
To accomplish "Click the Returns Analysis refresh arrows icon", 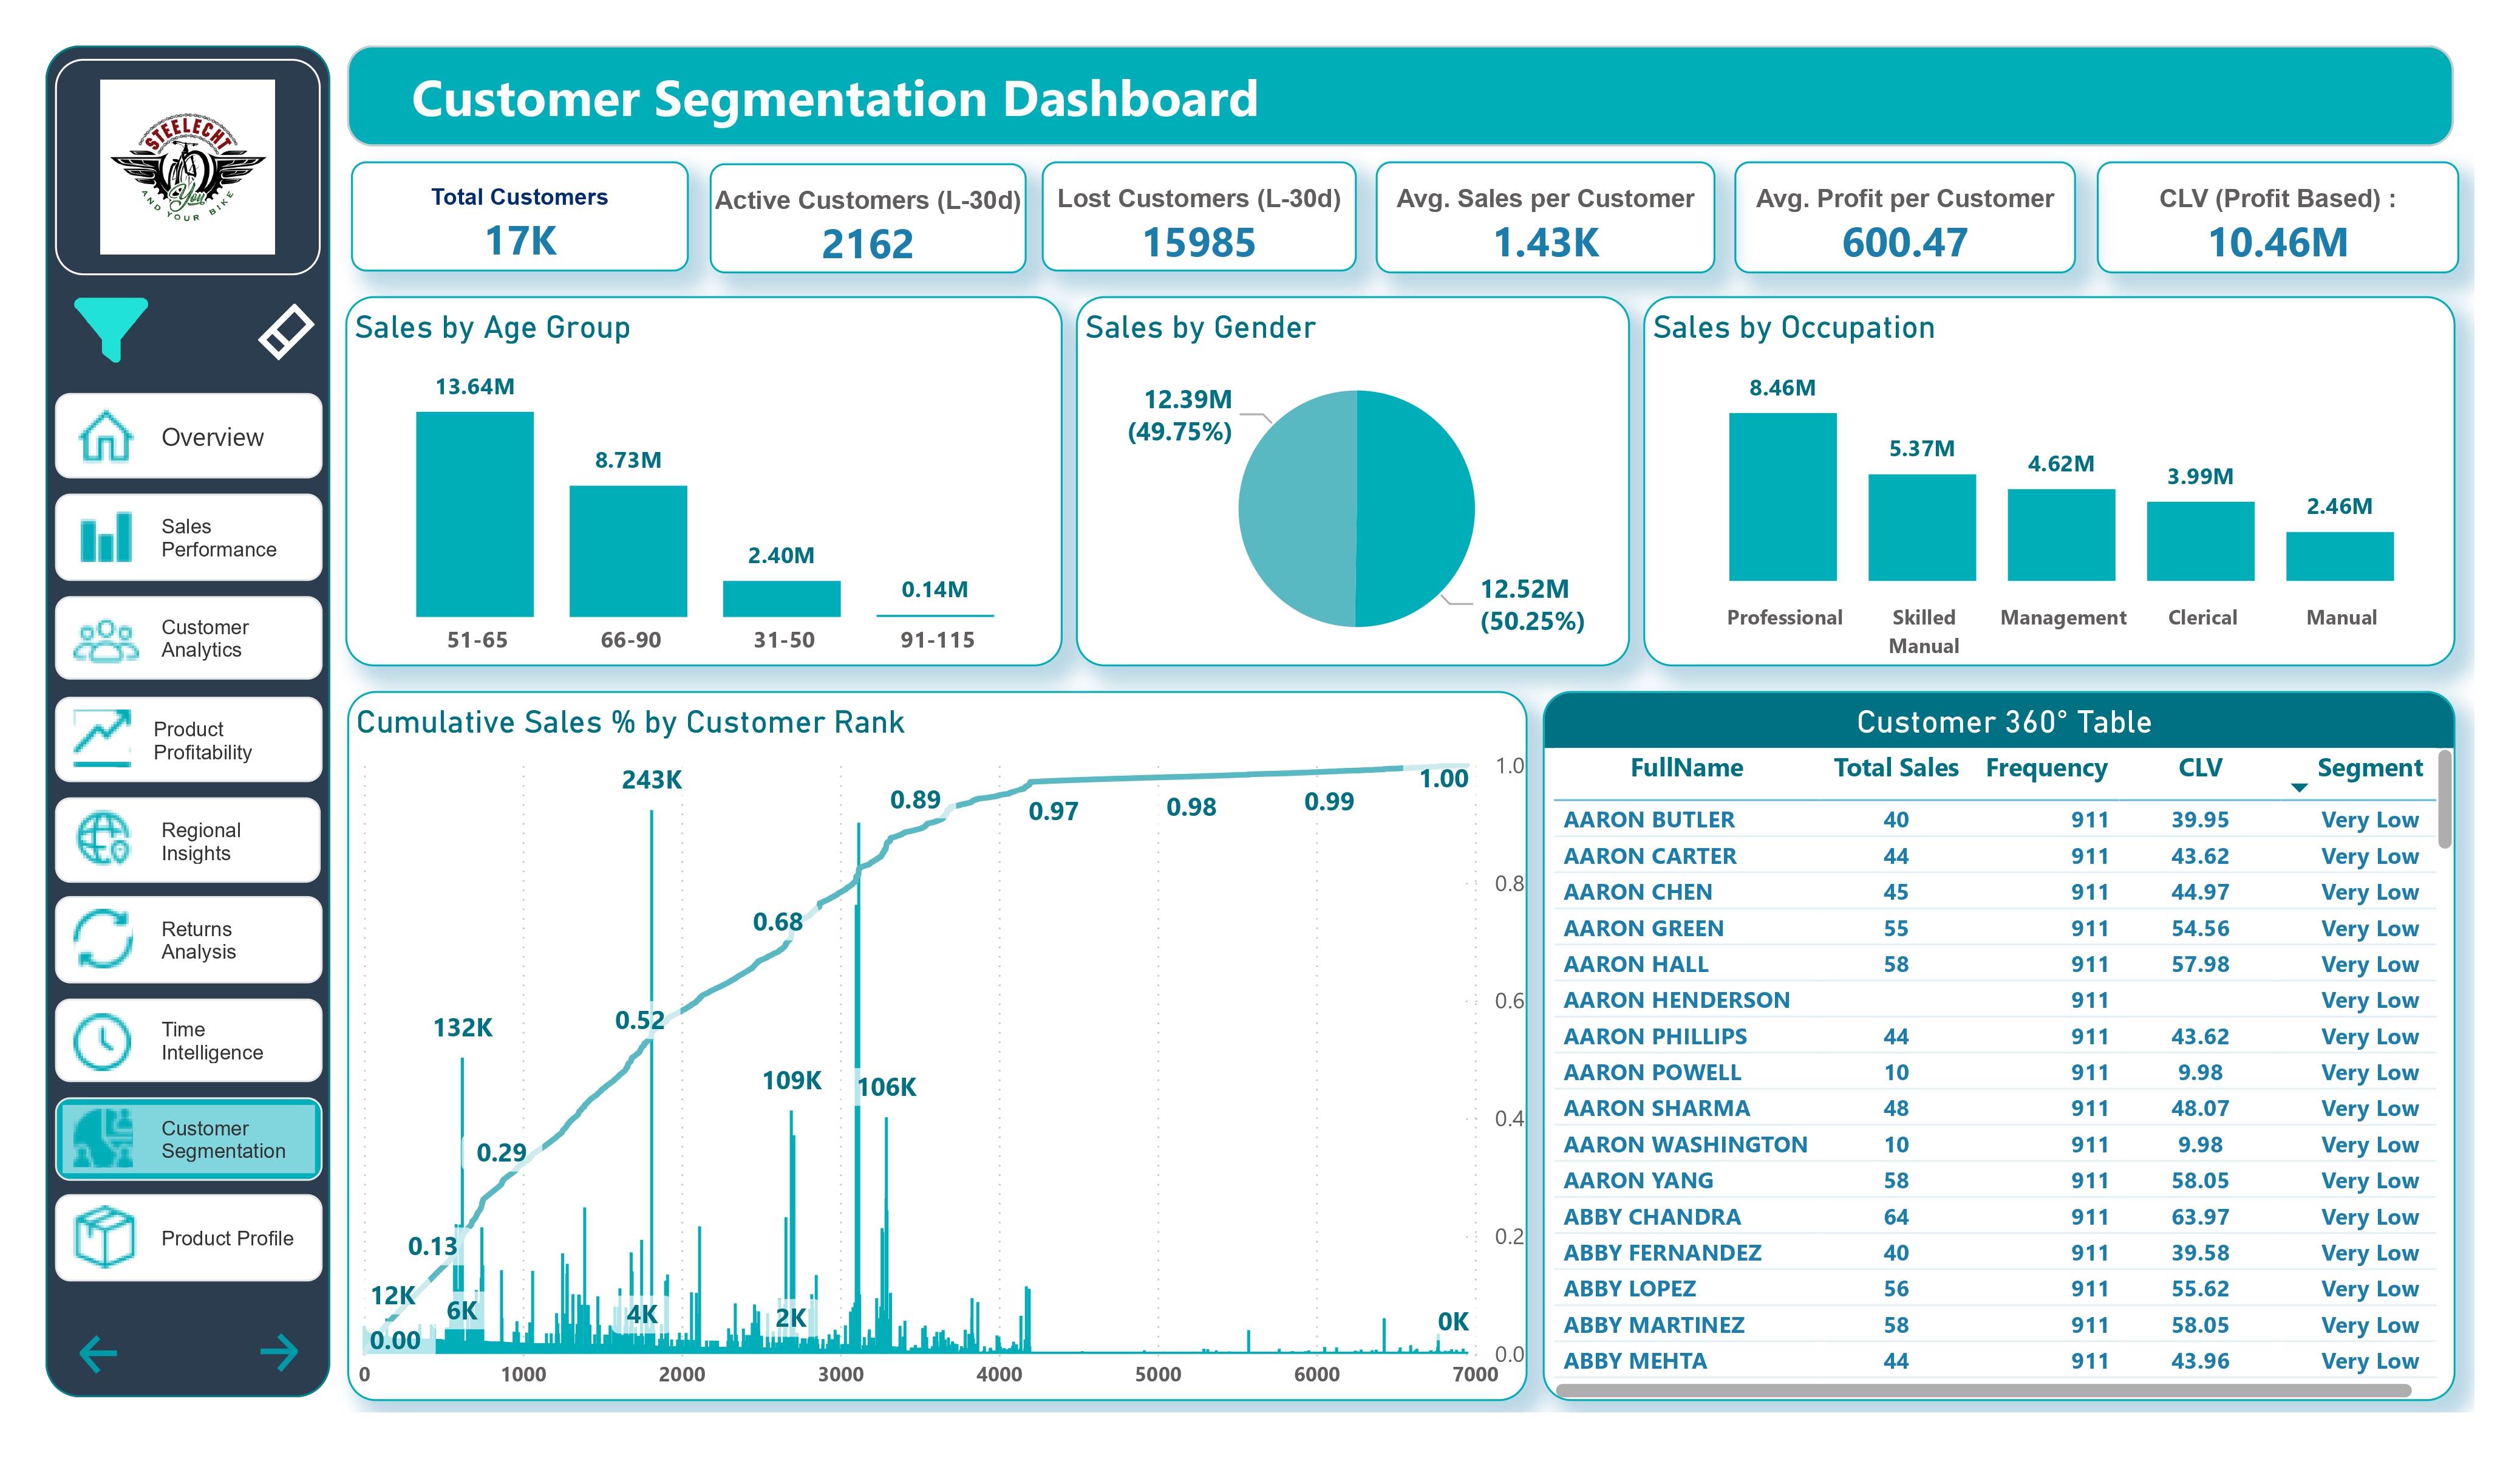I will click(x=103, y=939).
